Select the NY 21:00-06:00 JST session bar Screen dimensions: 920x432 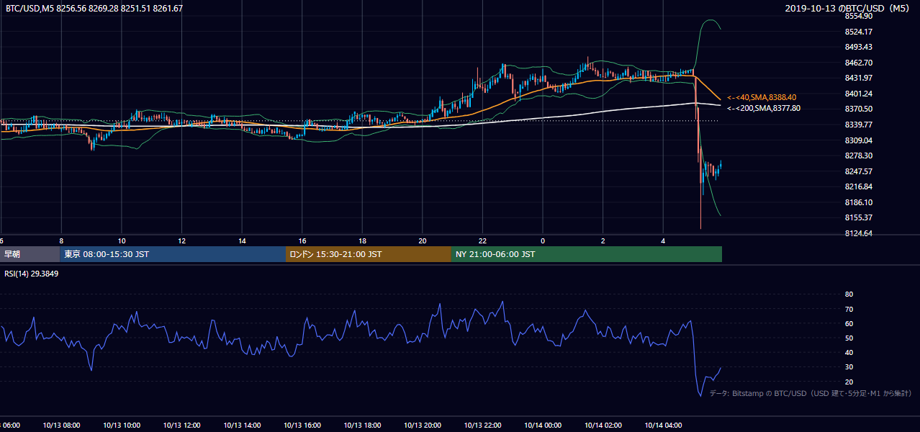587,254
